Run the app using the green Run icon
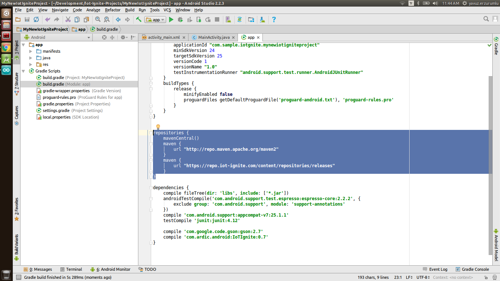The image size is (500, 281). click(171, 19)
